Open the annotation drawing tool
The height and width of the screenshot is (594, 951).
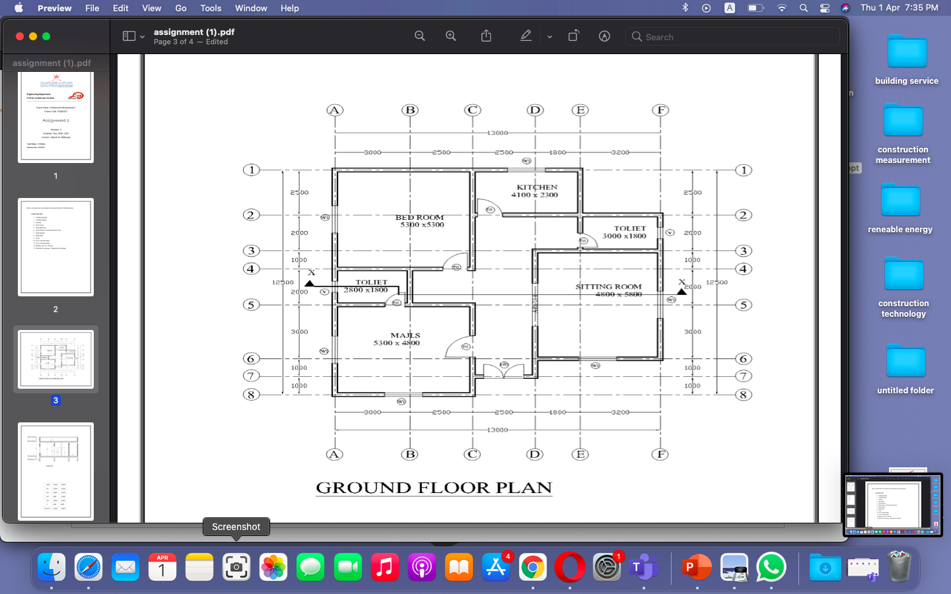pos(604,37)
